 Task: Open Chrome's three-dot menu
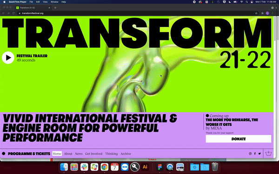[x=272, y=13]
